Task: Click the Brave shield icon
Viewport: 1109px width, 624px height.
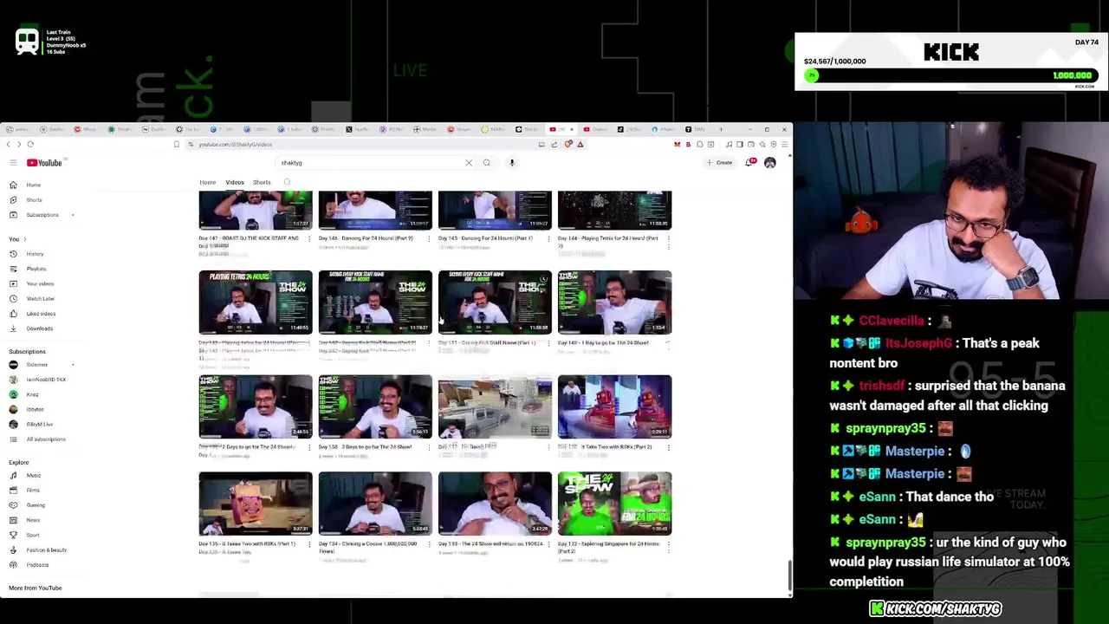Action: (x=568, y=145)
